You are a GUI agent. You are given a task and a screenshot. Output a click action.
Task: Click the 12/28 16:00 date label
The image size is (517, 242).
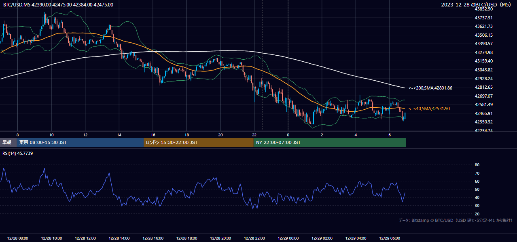(x=153, y=238)
